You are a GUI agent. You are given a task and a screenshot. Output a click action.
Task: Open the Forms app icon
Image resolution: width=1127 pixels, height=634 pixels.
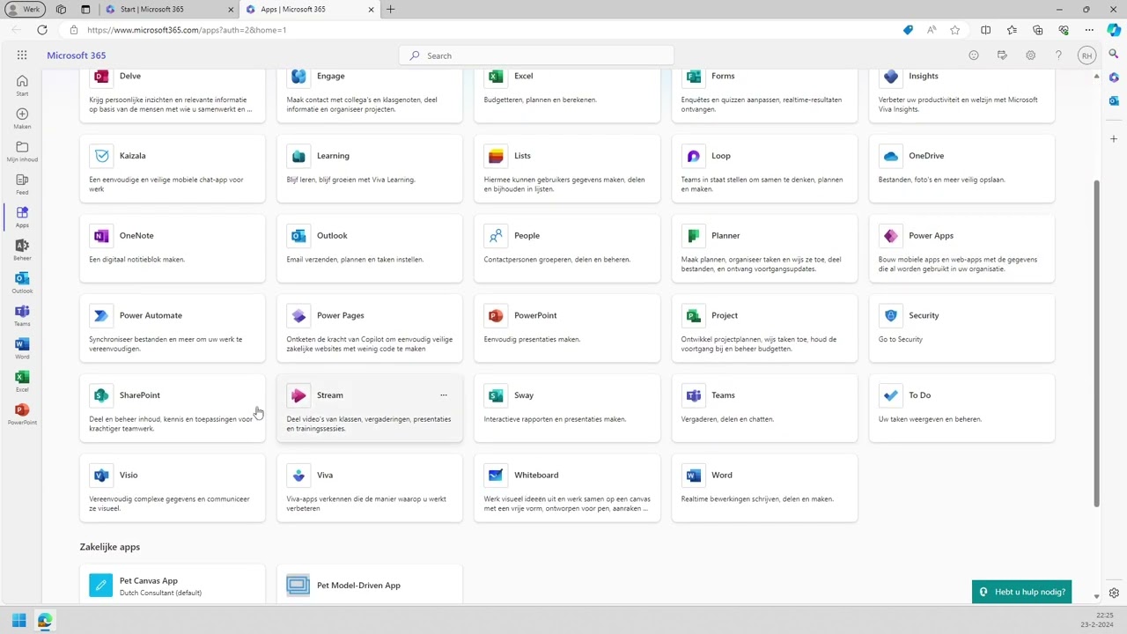click(693, 77)
